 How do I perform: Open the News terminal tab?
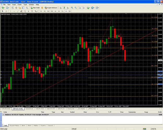point(23,126)
